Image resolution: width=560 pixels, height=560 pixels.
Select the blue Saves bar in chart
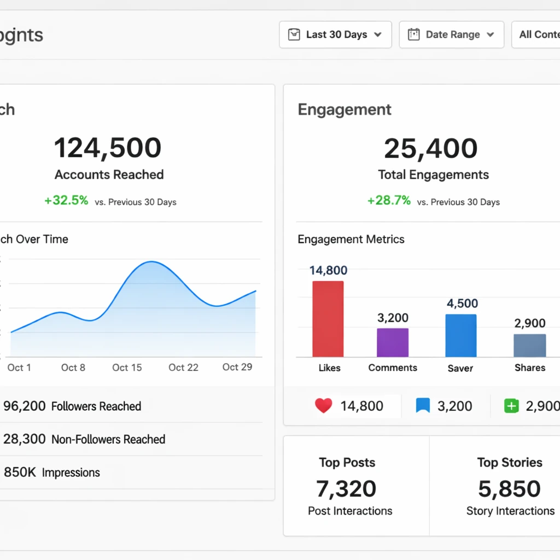(460, 336)
